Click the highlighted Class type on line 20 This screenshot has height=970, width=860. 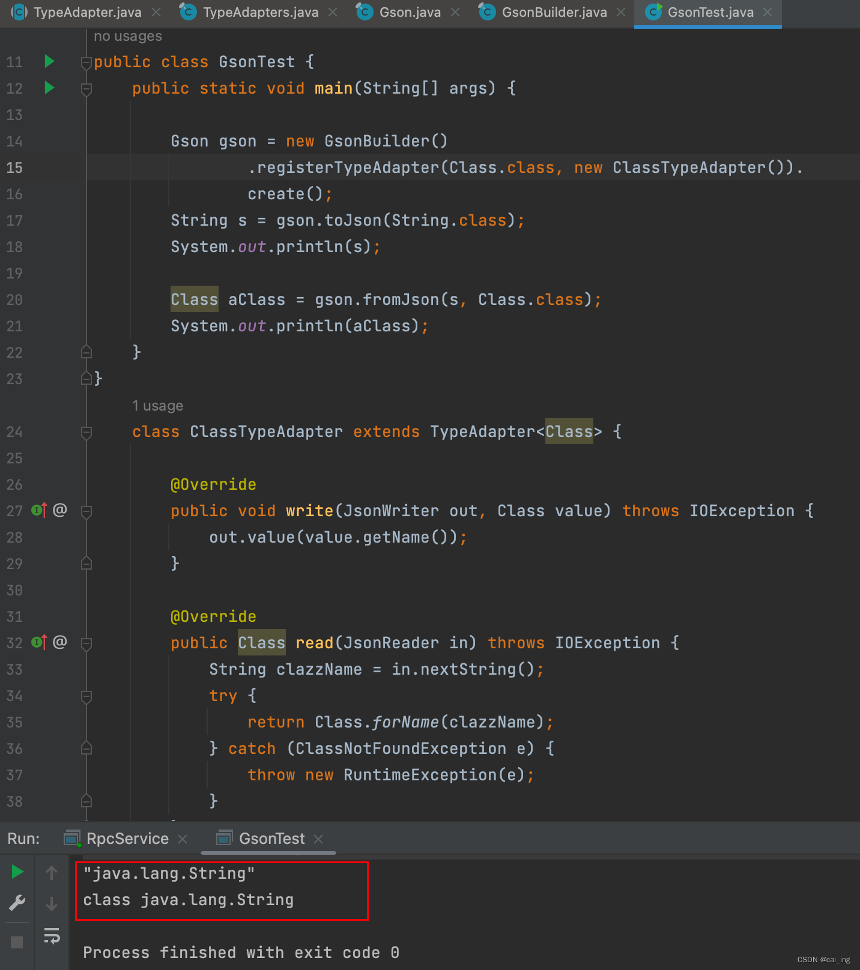[x=194, y=300]
